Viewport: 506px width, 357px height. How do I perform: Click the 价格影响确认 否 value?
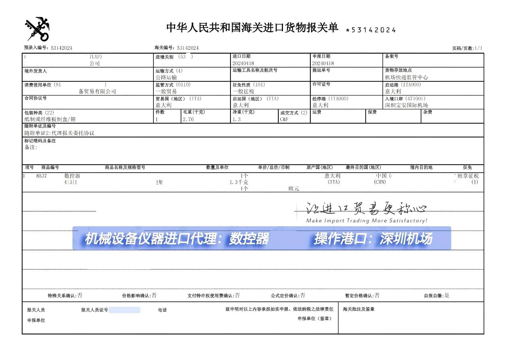(x=154, y=295)
